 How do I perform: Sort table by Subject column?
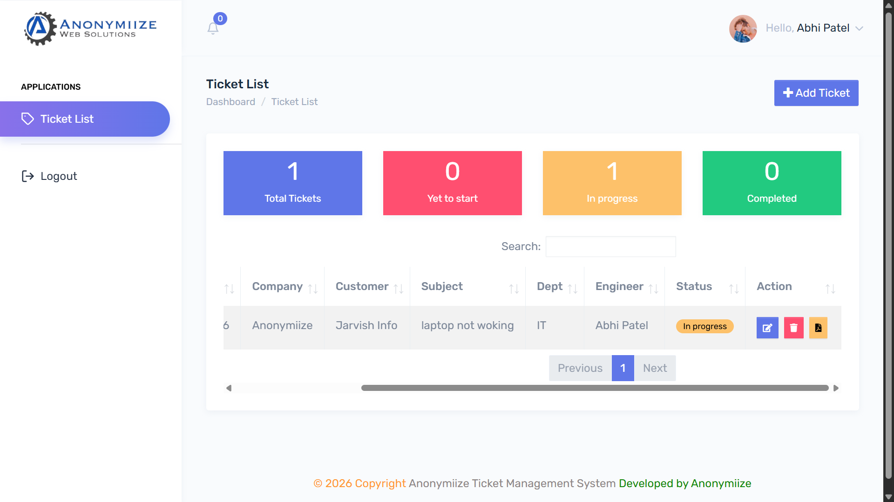click(x=467, y=287)
